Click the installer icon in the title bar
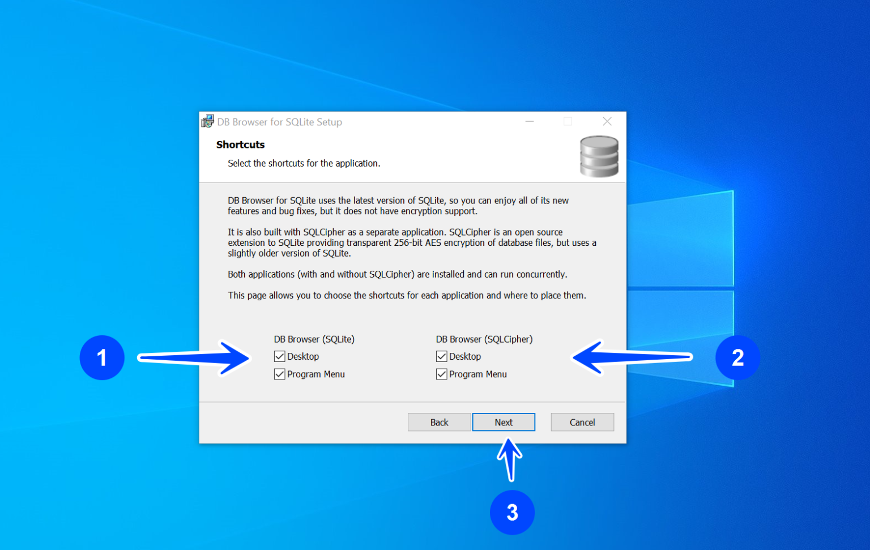The image size is (870, 550). point(208,121)
